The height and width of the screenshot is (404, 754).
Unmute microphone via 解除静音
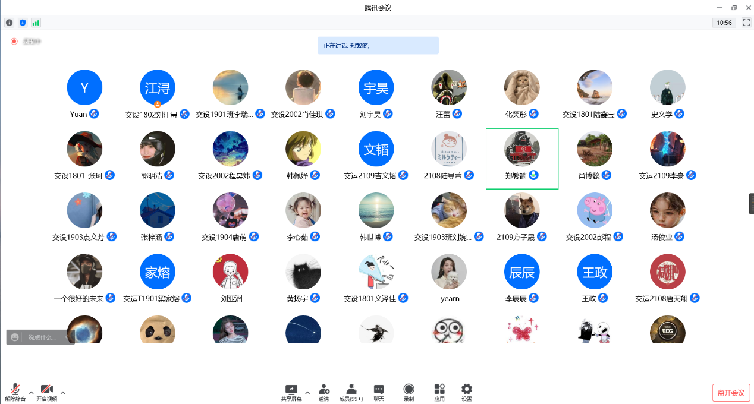click(15, 391)
